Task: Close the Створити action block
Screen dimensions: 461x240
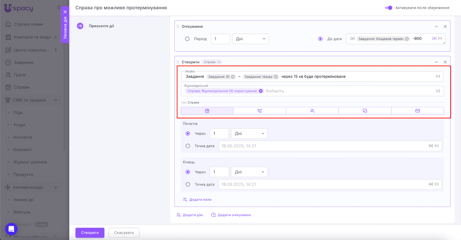Action: (x=445, y=62)
